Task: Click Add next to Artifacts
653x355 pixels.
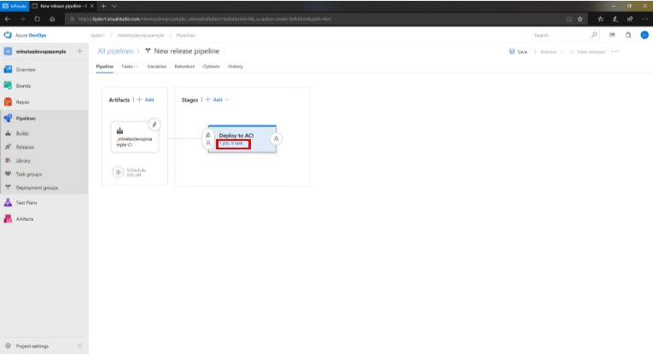Action: pyautogui.click(x=145, y=100)
